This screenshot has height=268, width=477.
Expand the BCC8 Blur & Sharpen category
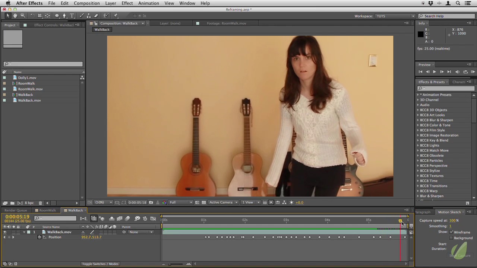(x=418, y=120)
